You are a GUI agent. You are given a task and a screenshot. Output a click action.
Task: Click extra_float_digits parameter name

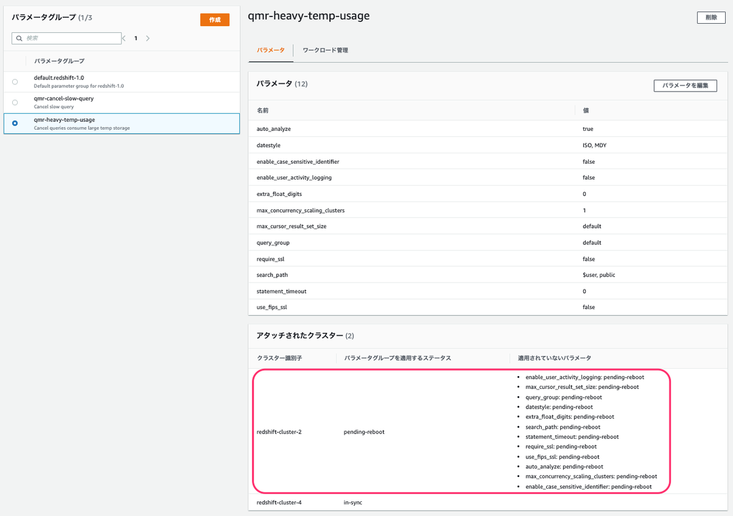[x=280, y=194]
